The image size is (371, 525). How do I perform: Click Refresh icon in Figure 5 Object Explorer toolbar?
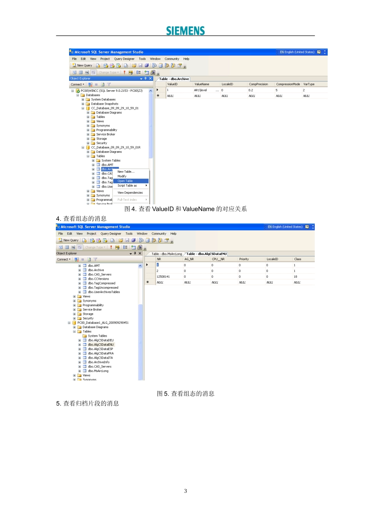[89, 259]
